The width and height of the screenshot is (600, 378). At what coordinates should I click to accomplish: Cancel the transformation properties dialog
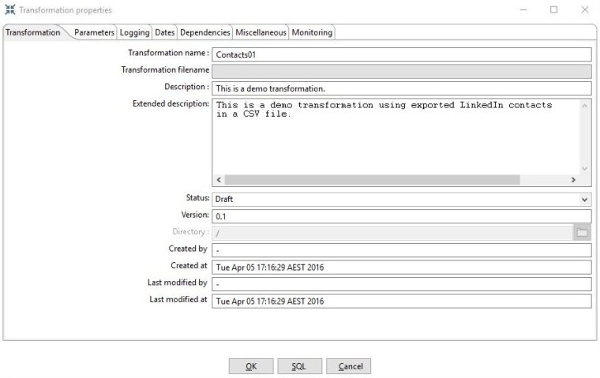click(x=348, y=366)
